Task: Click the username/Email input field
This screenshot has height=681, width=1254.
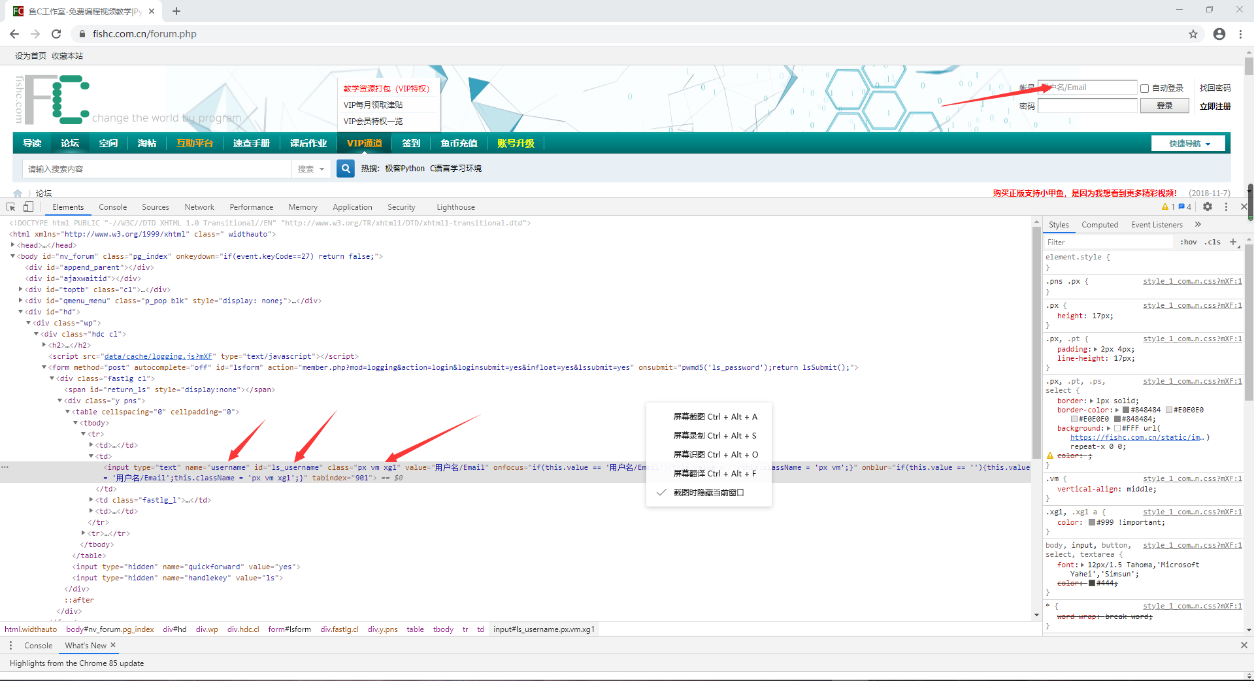Action: [x=1087, y=88]
